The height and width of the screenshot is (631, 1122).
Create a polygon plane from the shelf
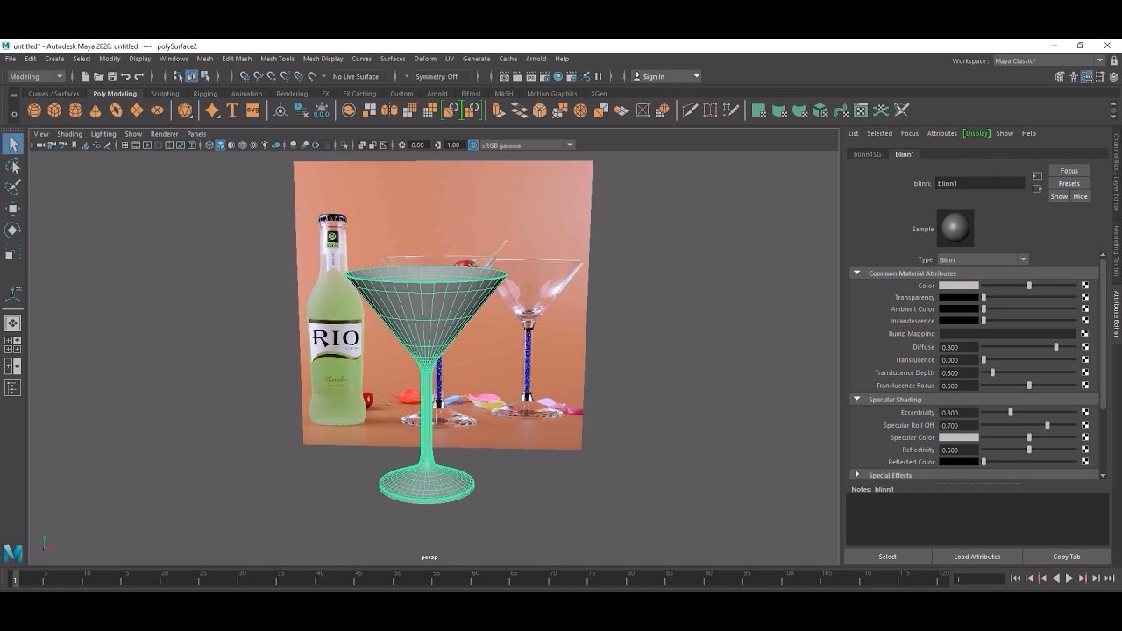click(x=137, y=110)
